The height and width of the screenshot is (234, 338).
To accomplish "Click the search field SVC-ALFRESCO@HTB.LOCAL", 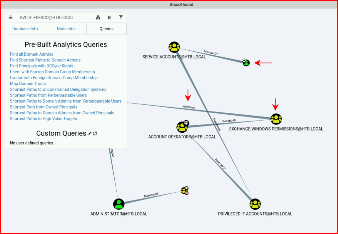I will click(x=55, y=18).
